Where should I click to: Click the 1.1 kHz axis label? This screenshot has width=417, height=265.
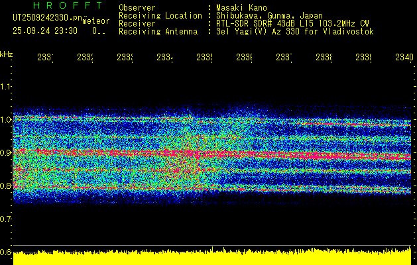pyautogui.click(x=5, y=87)
